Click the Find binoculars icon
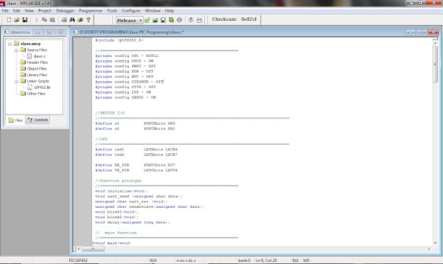Screen dimensions: 443x264 point(72,20)
